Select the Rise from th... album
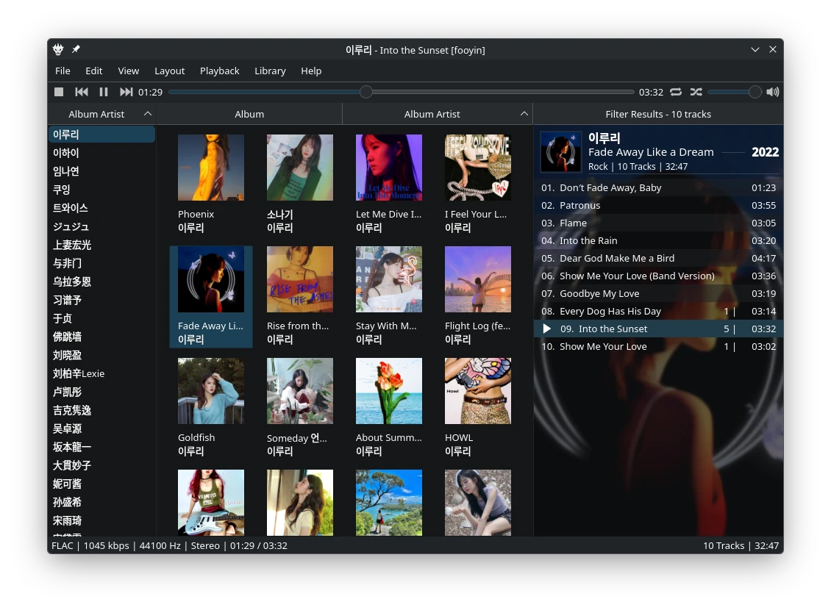831x610 pixels. (300, 296)
